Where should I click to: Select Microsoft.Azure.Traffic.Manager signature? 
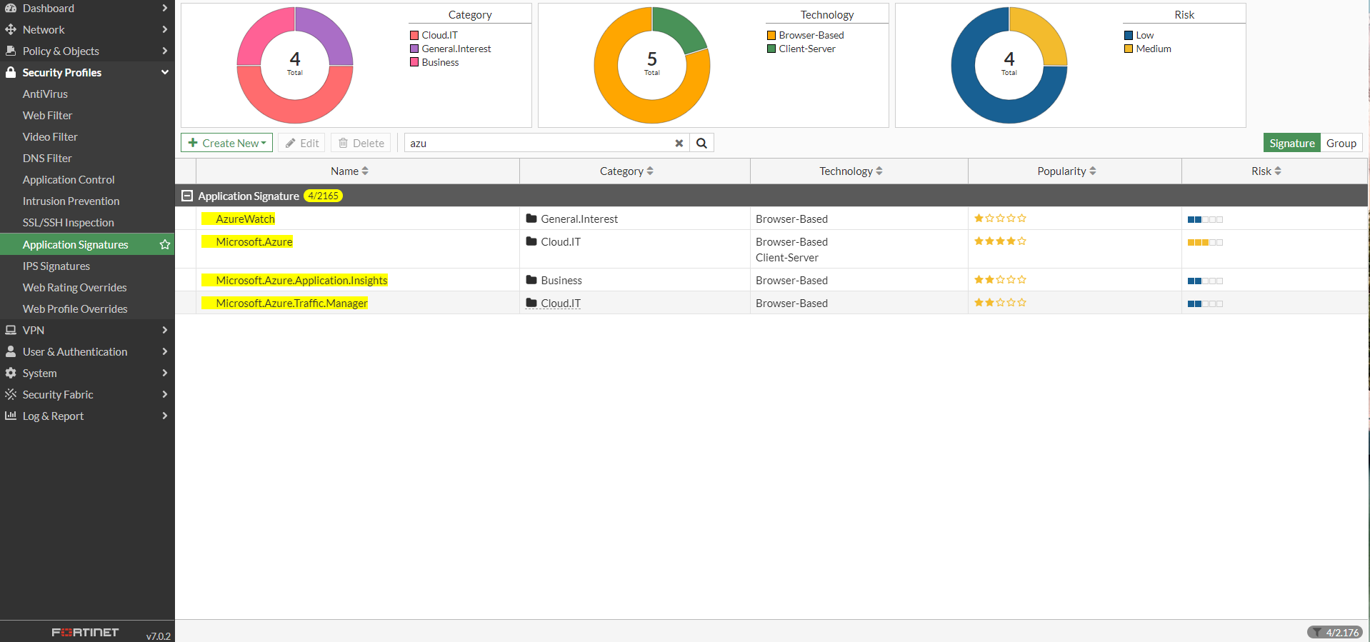291,304
